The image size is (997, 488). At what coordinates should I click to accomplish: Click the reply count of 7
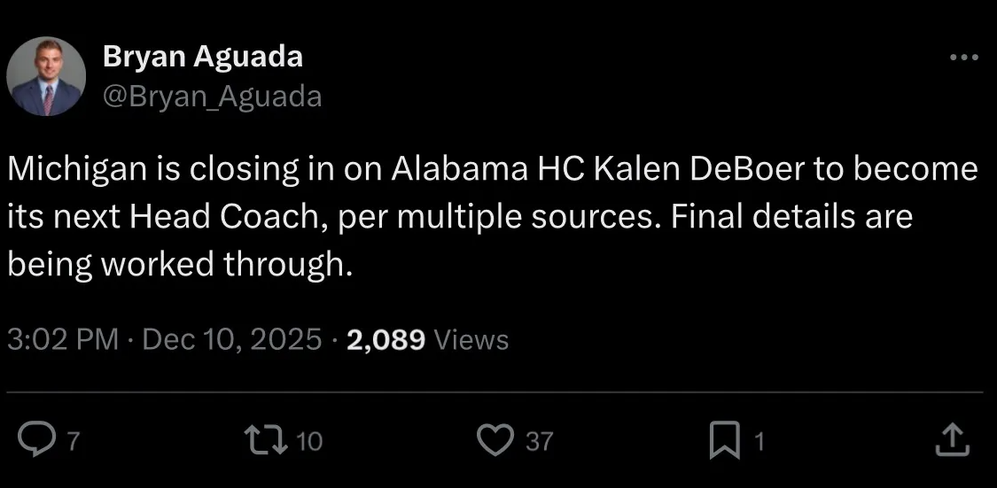(x=74, y=441)
